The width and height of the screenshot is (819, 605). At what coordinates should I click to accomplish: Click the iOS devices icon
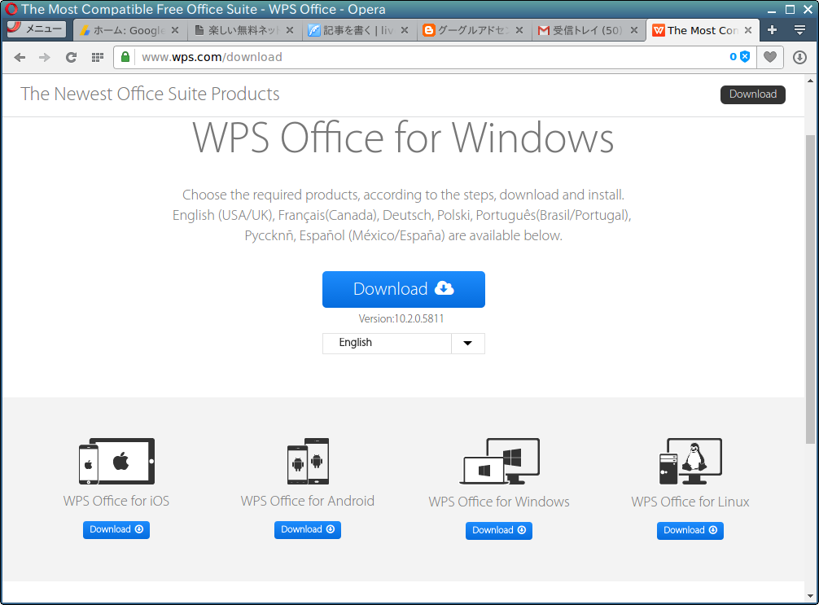[116, 462]
